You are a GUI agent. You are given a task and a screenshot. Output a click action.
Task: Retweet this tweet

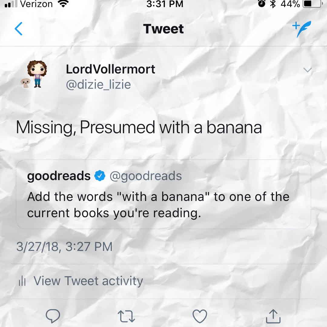click(126, 316)
